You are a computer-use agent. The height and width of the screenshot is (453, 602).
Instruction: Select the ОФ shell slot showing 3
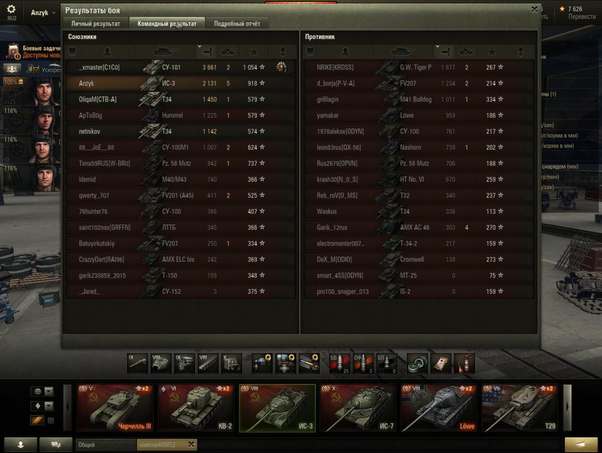coord(363,364)
